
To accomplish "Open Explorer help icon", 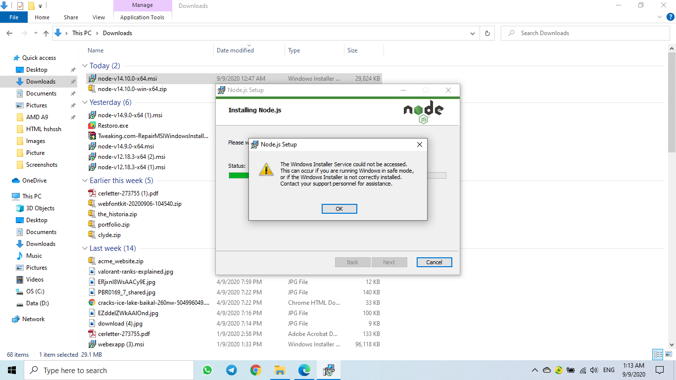I will click(670, 17).
